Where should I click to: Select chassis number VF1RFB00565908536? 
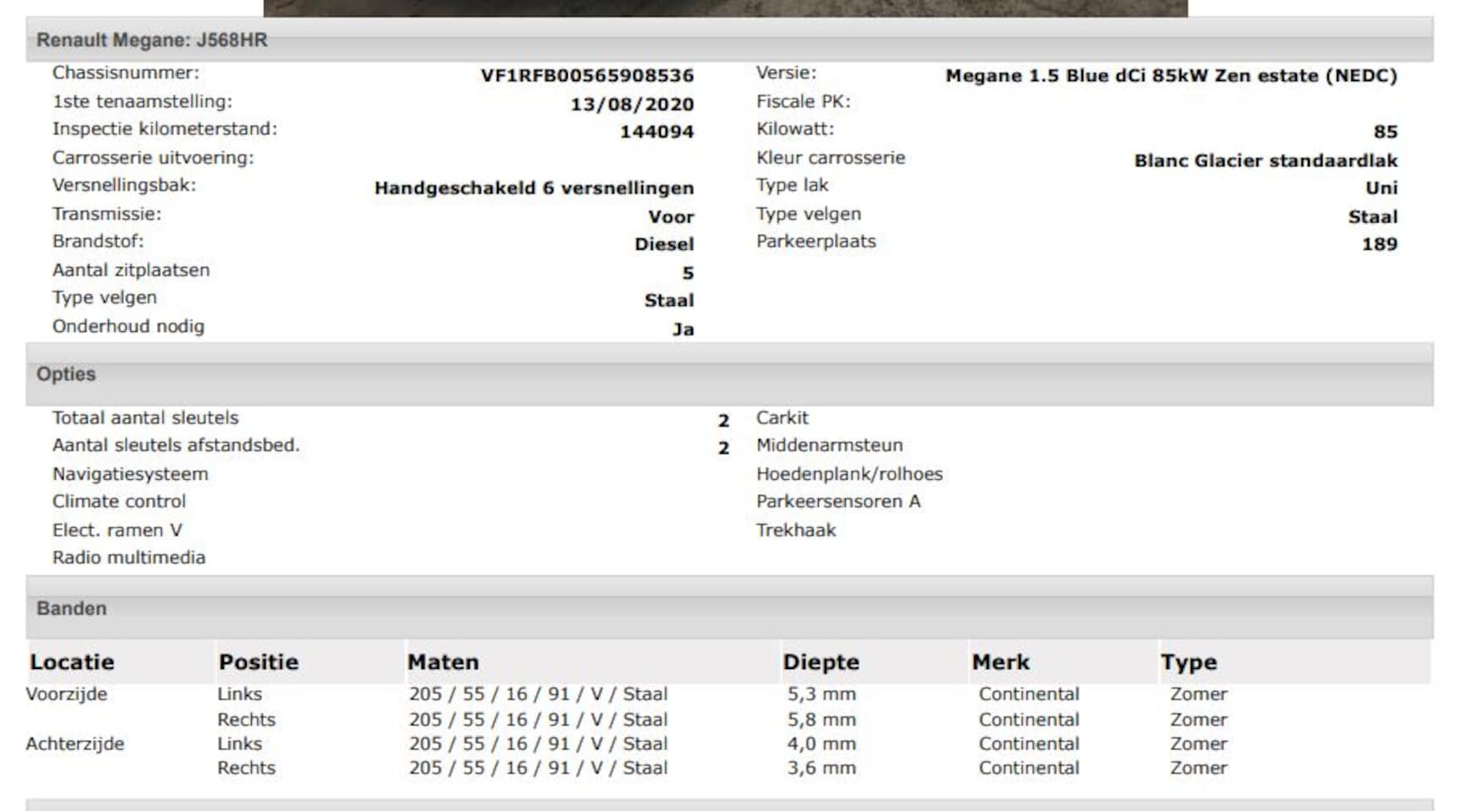[x=587, y=75]
